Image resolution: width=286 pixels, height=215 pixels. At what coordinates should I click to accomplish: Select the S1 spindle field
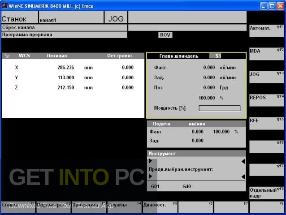216,56
